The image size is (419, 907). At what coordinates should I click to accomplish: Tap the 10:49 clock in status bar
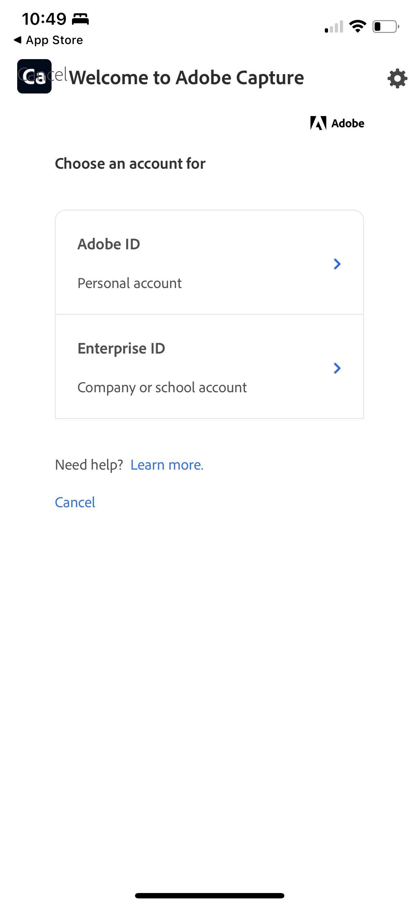(x=44, y=19)
